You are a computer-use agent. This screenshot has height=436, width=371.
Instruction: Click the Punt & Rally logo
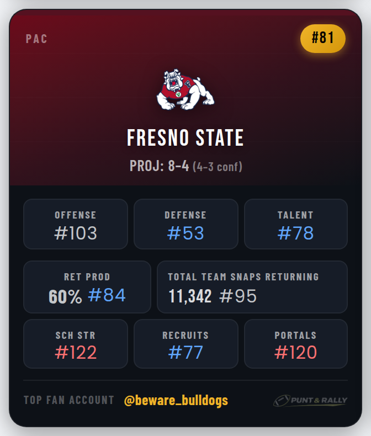pyautogui.click(x=310, y=401)
